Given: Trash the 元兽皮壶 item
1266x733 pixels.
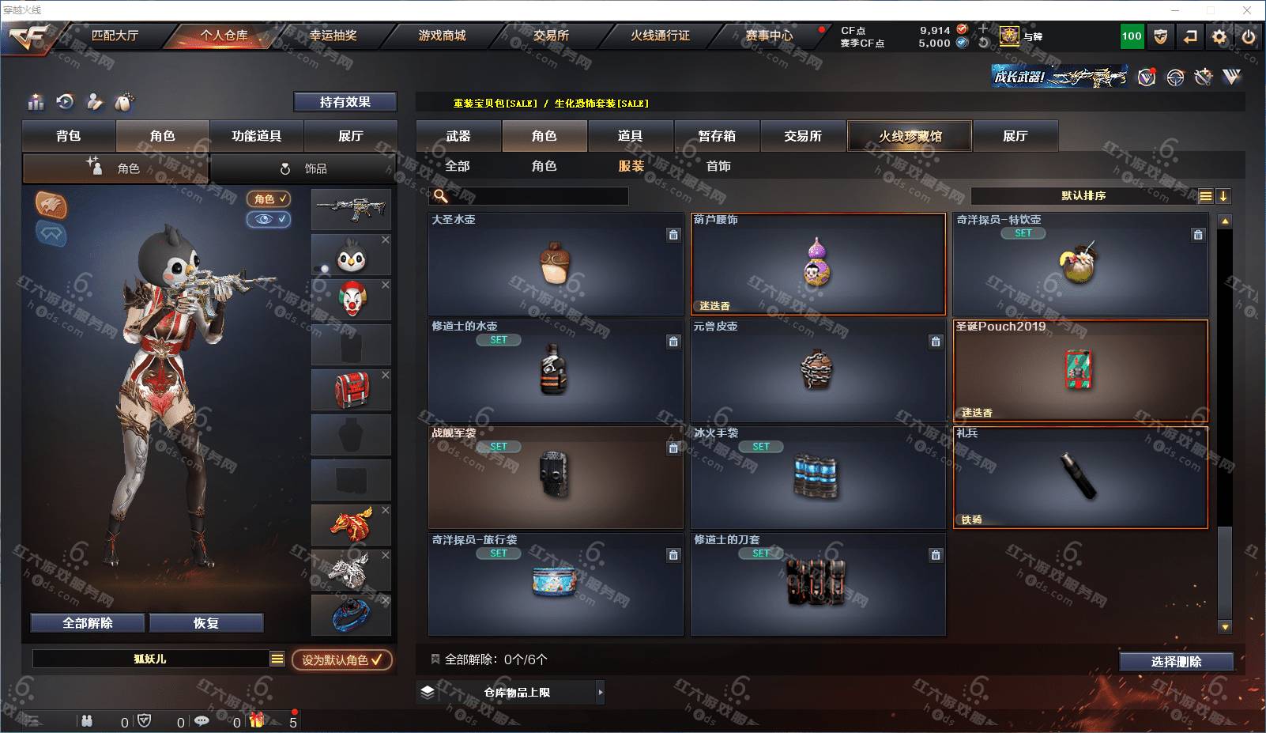Looking at the screenshot, I should click(936, 342).
